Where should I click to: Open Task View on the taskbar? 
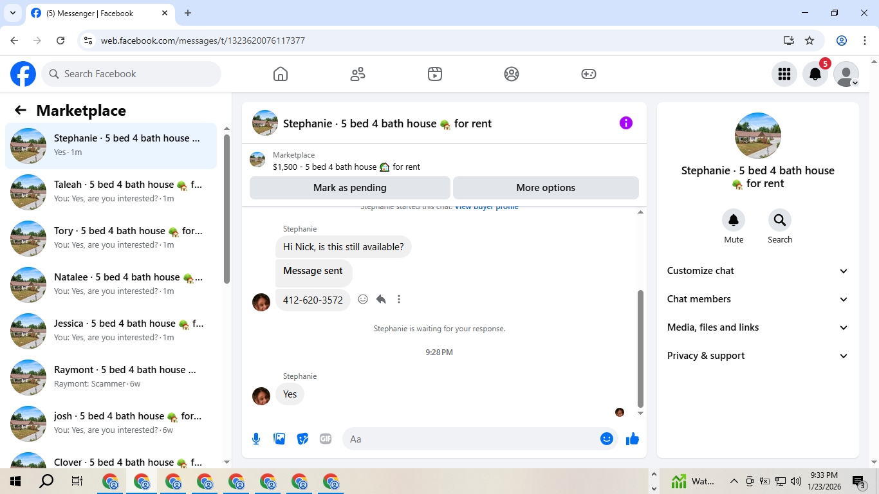[77, 481]
